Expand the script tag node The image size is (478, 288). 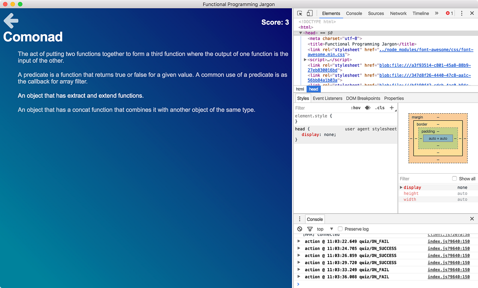[x=305, y=60]
